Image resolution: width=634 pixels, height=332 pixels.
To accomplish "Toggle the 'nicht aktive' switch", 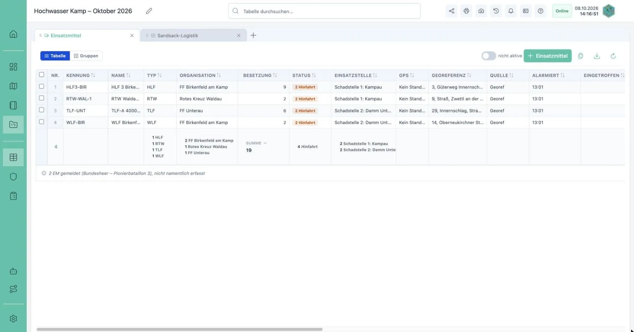I will coord(488,56).
